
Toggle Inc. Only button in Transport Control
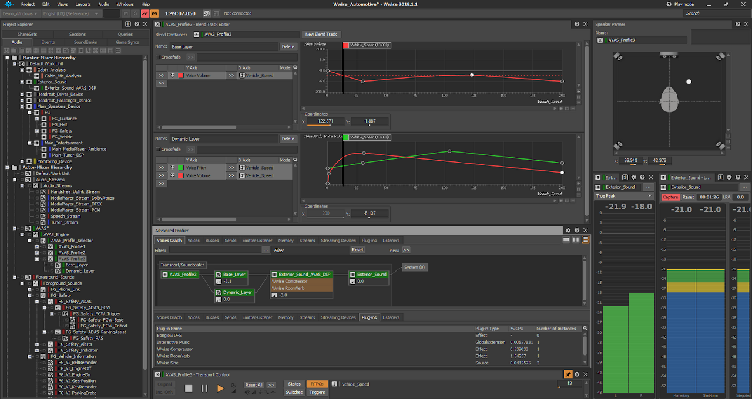click(x=165, y=392)
